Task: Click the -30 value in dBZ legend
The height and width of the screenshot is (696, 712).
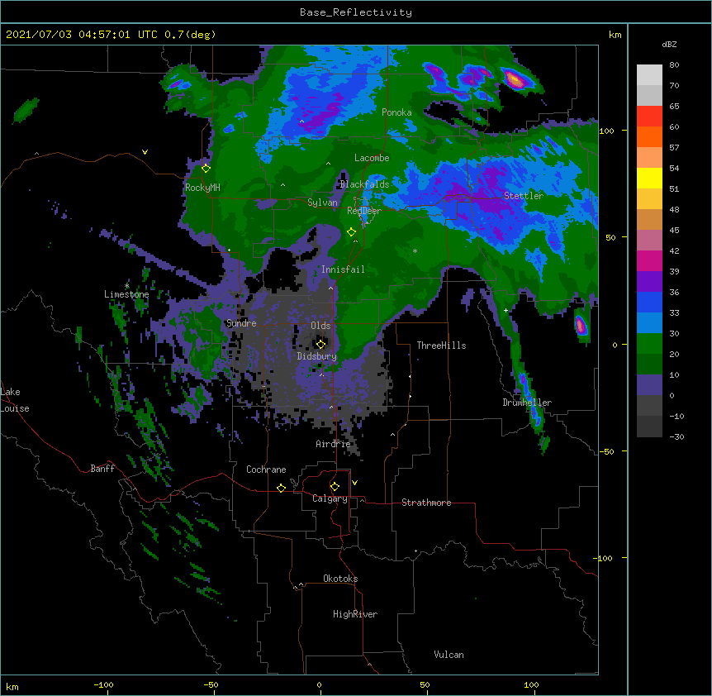Action: click(676, 437)
